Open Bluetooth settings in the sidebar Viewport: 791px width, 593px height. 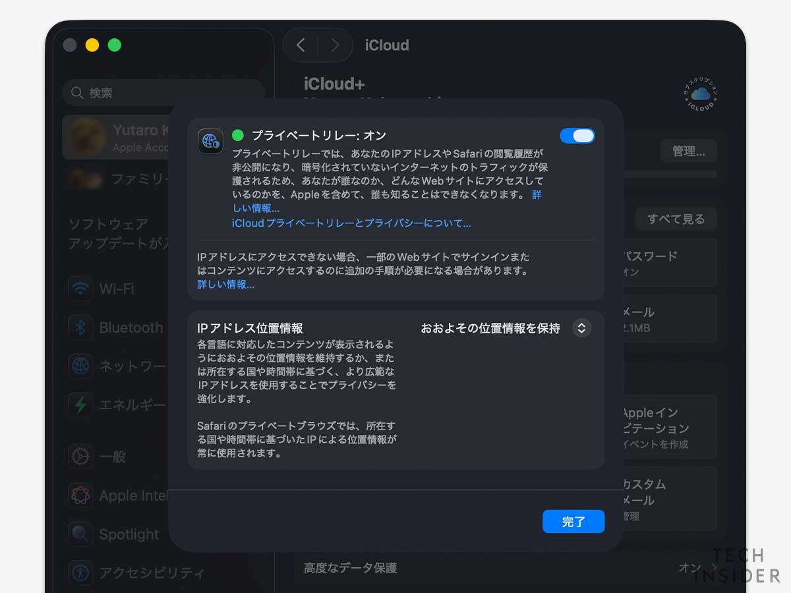tap(116, 327)
